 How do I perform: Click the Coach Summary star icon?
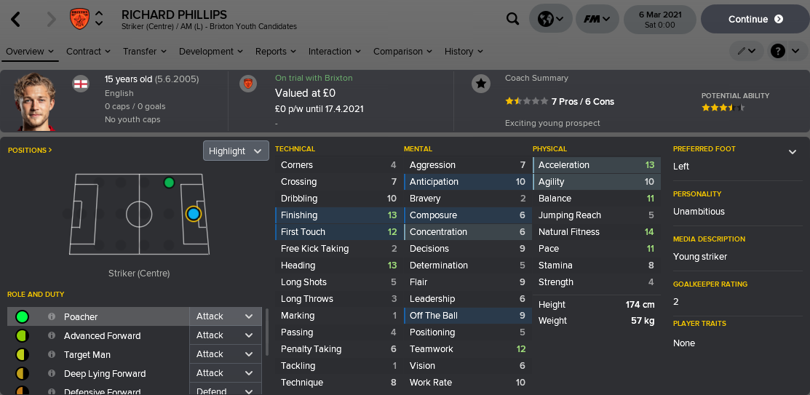pos(481,84)
